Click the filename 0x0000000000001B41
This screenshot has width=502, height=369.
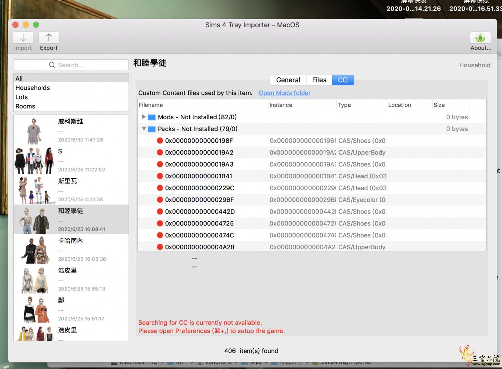click(199, 176)
